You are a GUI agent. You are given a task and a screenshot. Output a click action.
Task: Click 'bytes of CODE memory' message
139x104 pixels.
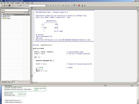[13, 88]
